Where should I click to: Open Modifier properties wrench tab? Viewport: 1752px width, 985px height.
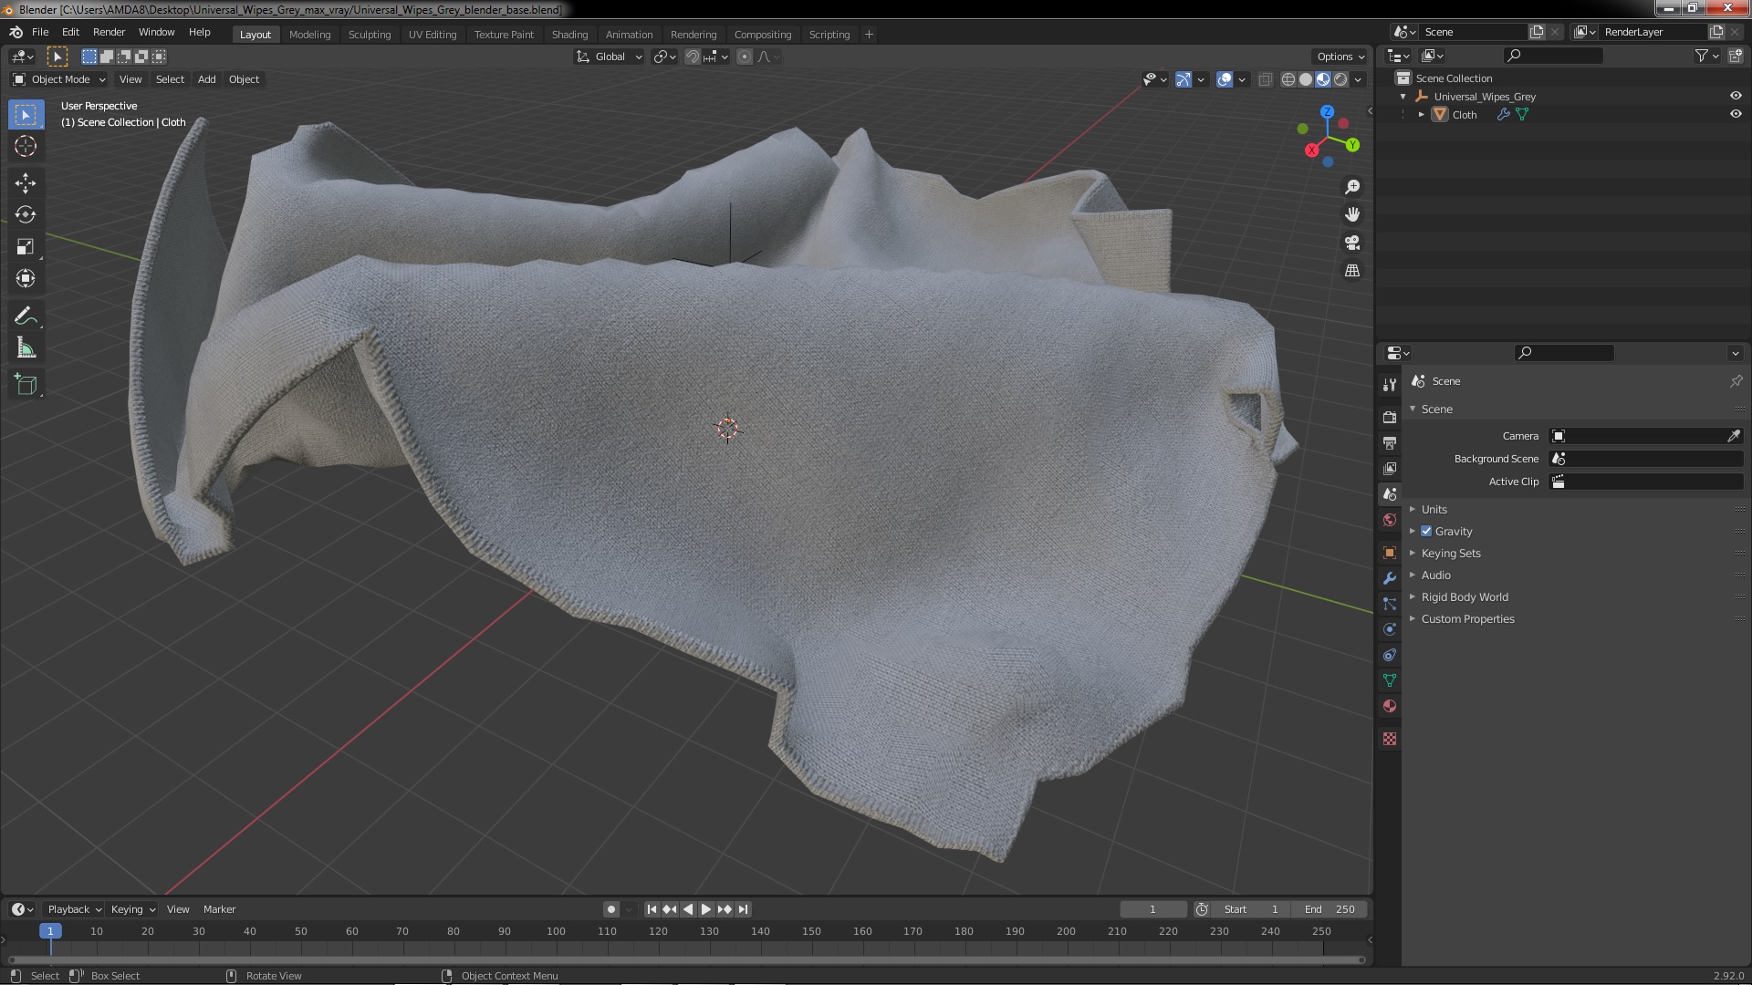click(1390, 578)
